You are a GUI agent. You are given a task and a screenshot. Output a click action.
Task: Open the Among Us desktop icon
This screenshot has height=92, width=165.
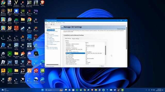click(36, 29)
